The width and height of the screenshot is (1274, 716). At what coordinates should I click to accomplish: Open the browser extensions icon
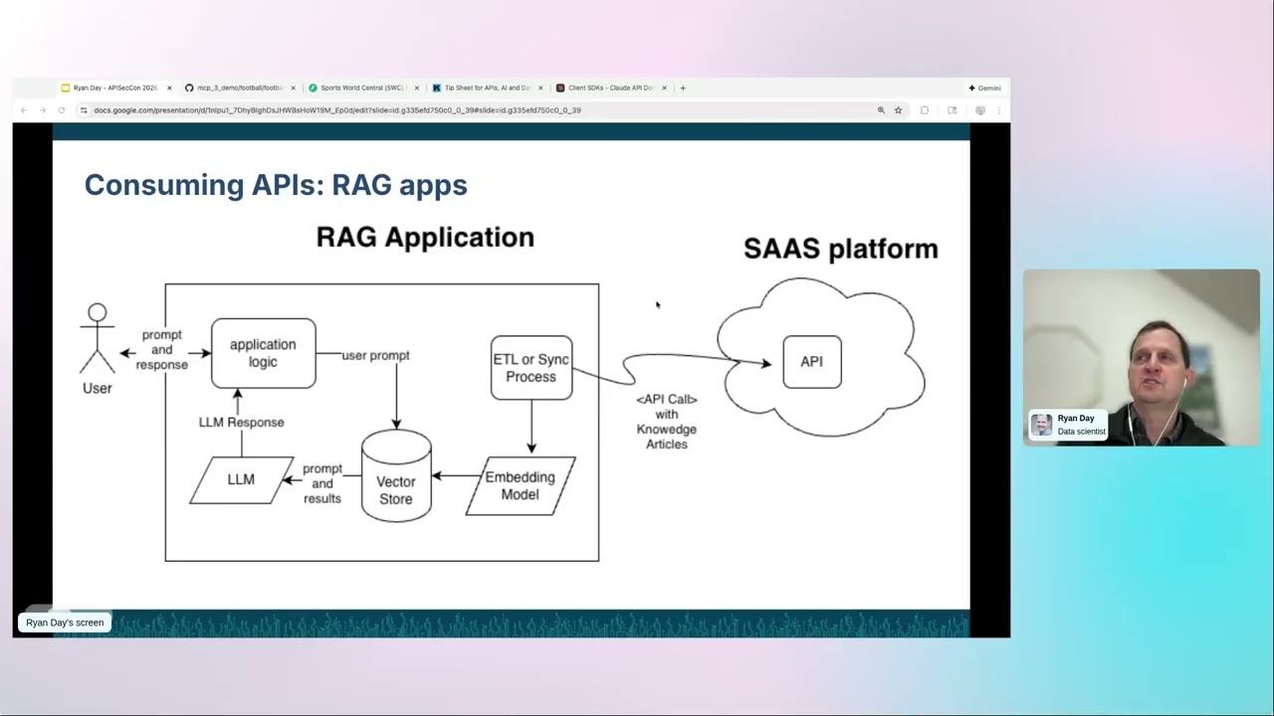click(925, 110)
